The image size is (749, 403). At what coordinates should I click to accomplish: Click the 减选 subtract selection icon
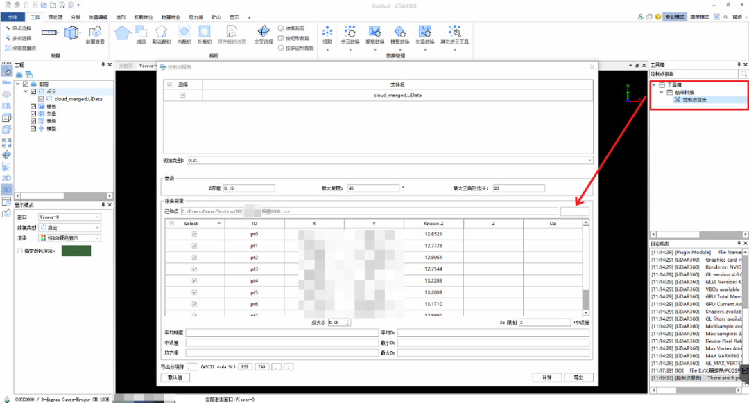[x=141, y=35]
